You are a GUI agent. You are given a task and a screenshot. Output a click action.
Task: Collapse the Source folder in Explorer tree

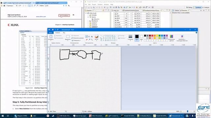(x=88, y=17)
